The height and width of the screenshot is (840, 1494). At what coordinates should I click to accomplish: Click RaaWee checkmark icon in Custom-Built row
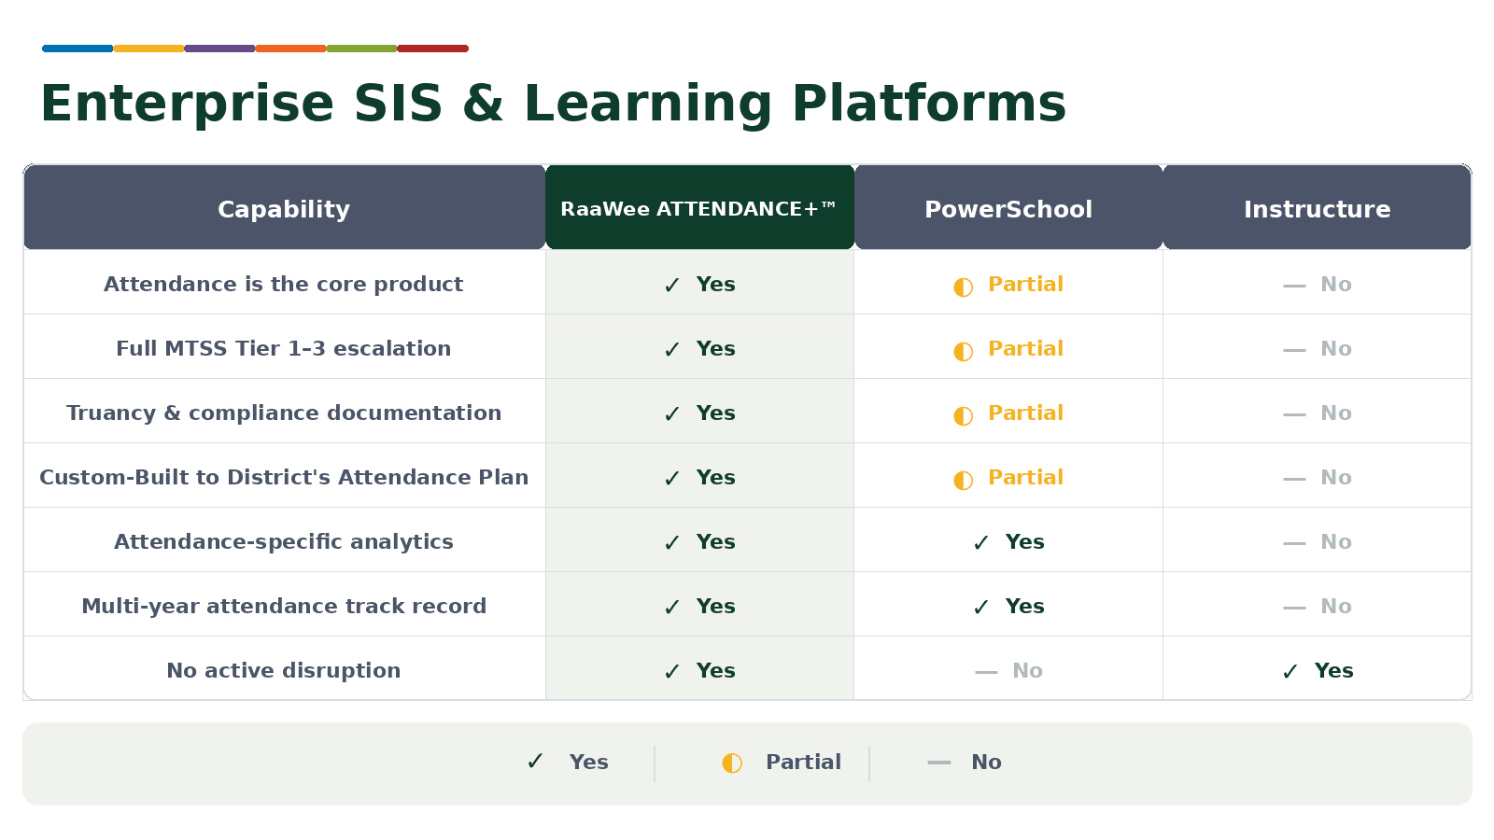tap(671, 479)
